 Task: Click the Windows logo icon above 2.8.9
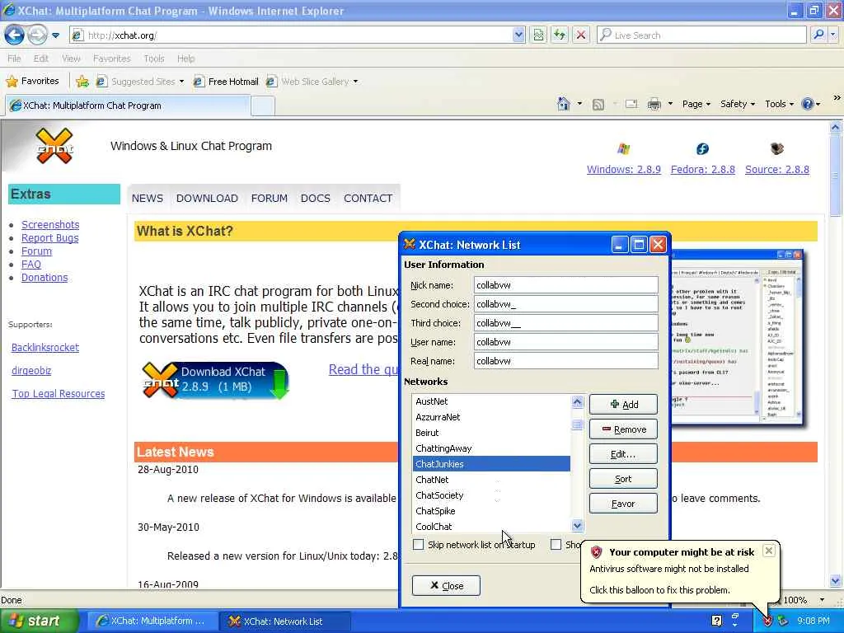pos(624,148)
